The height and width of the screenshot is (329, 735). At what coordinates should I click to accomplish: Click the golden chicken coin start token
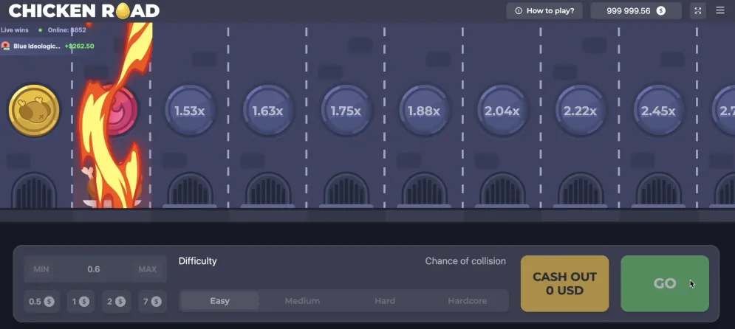point(34,111)
